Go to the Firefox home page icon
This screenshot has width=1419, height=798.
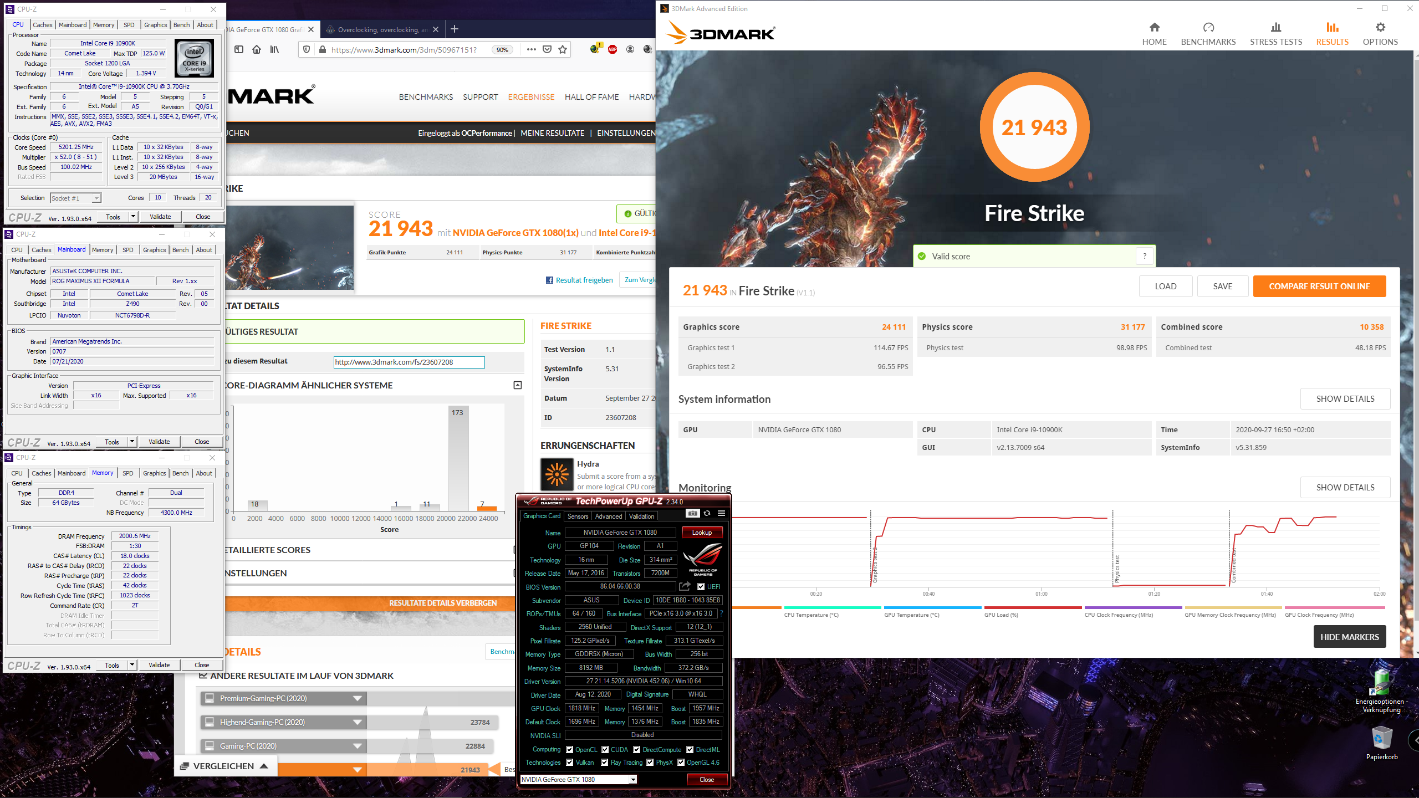[x=256, y=49]
